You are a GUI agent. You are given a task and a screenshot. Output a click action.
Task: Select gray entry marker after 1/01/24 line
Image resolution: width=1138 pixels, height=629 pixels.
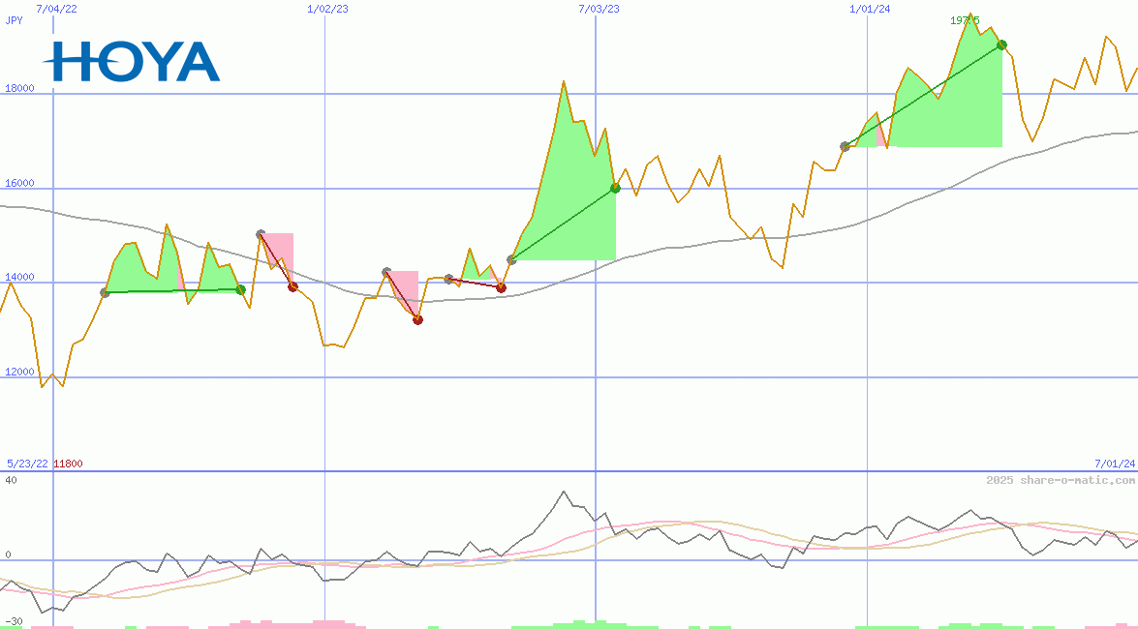click(x=845, y=146)
